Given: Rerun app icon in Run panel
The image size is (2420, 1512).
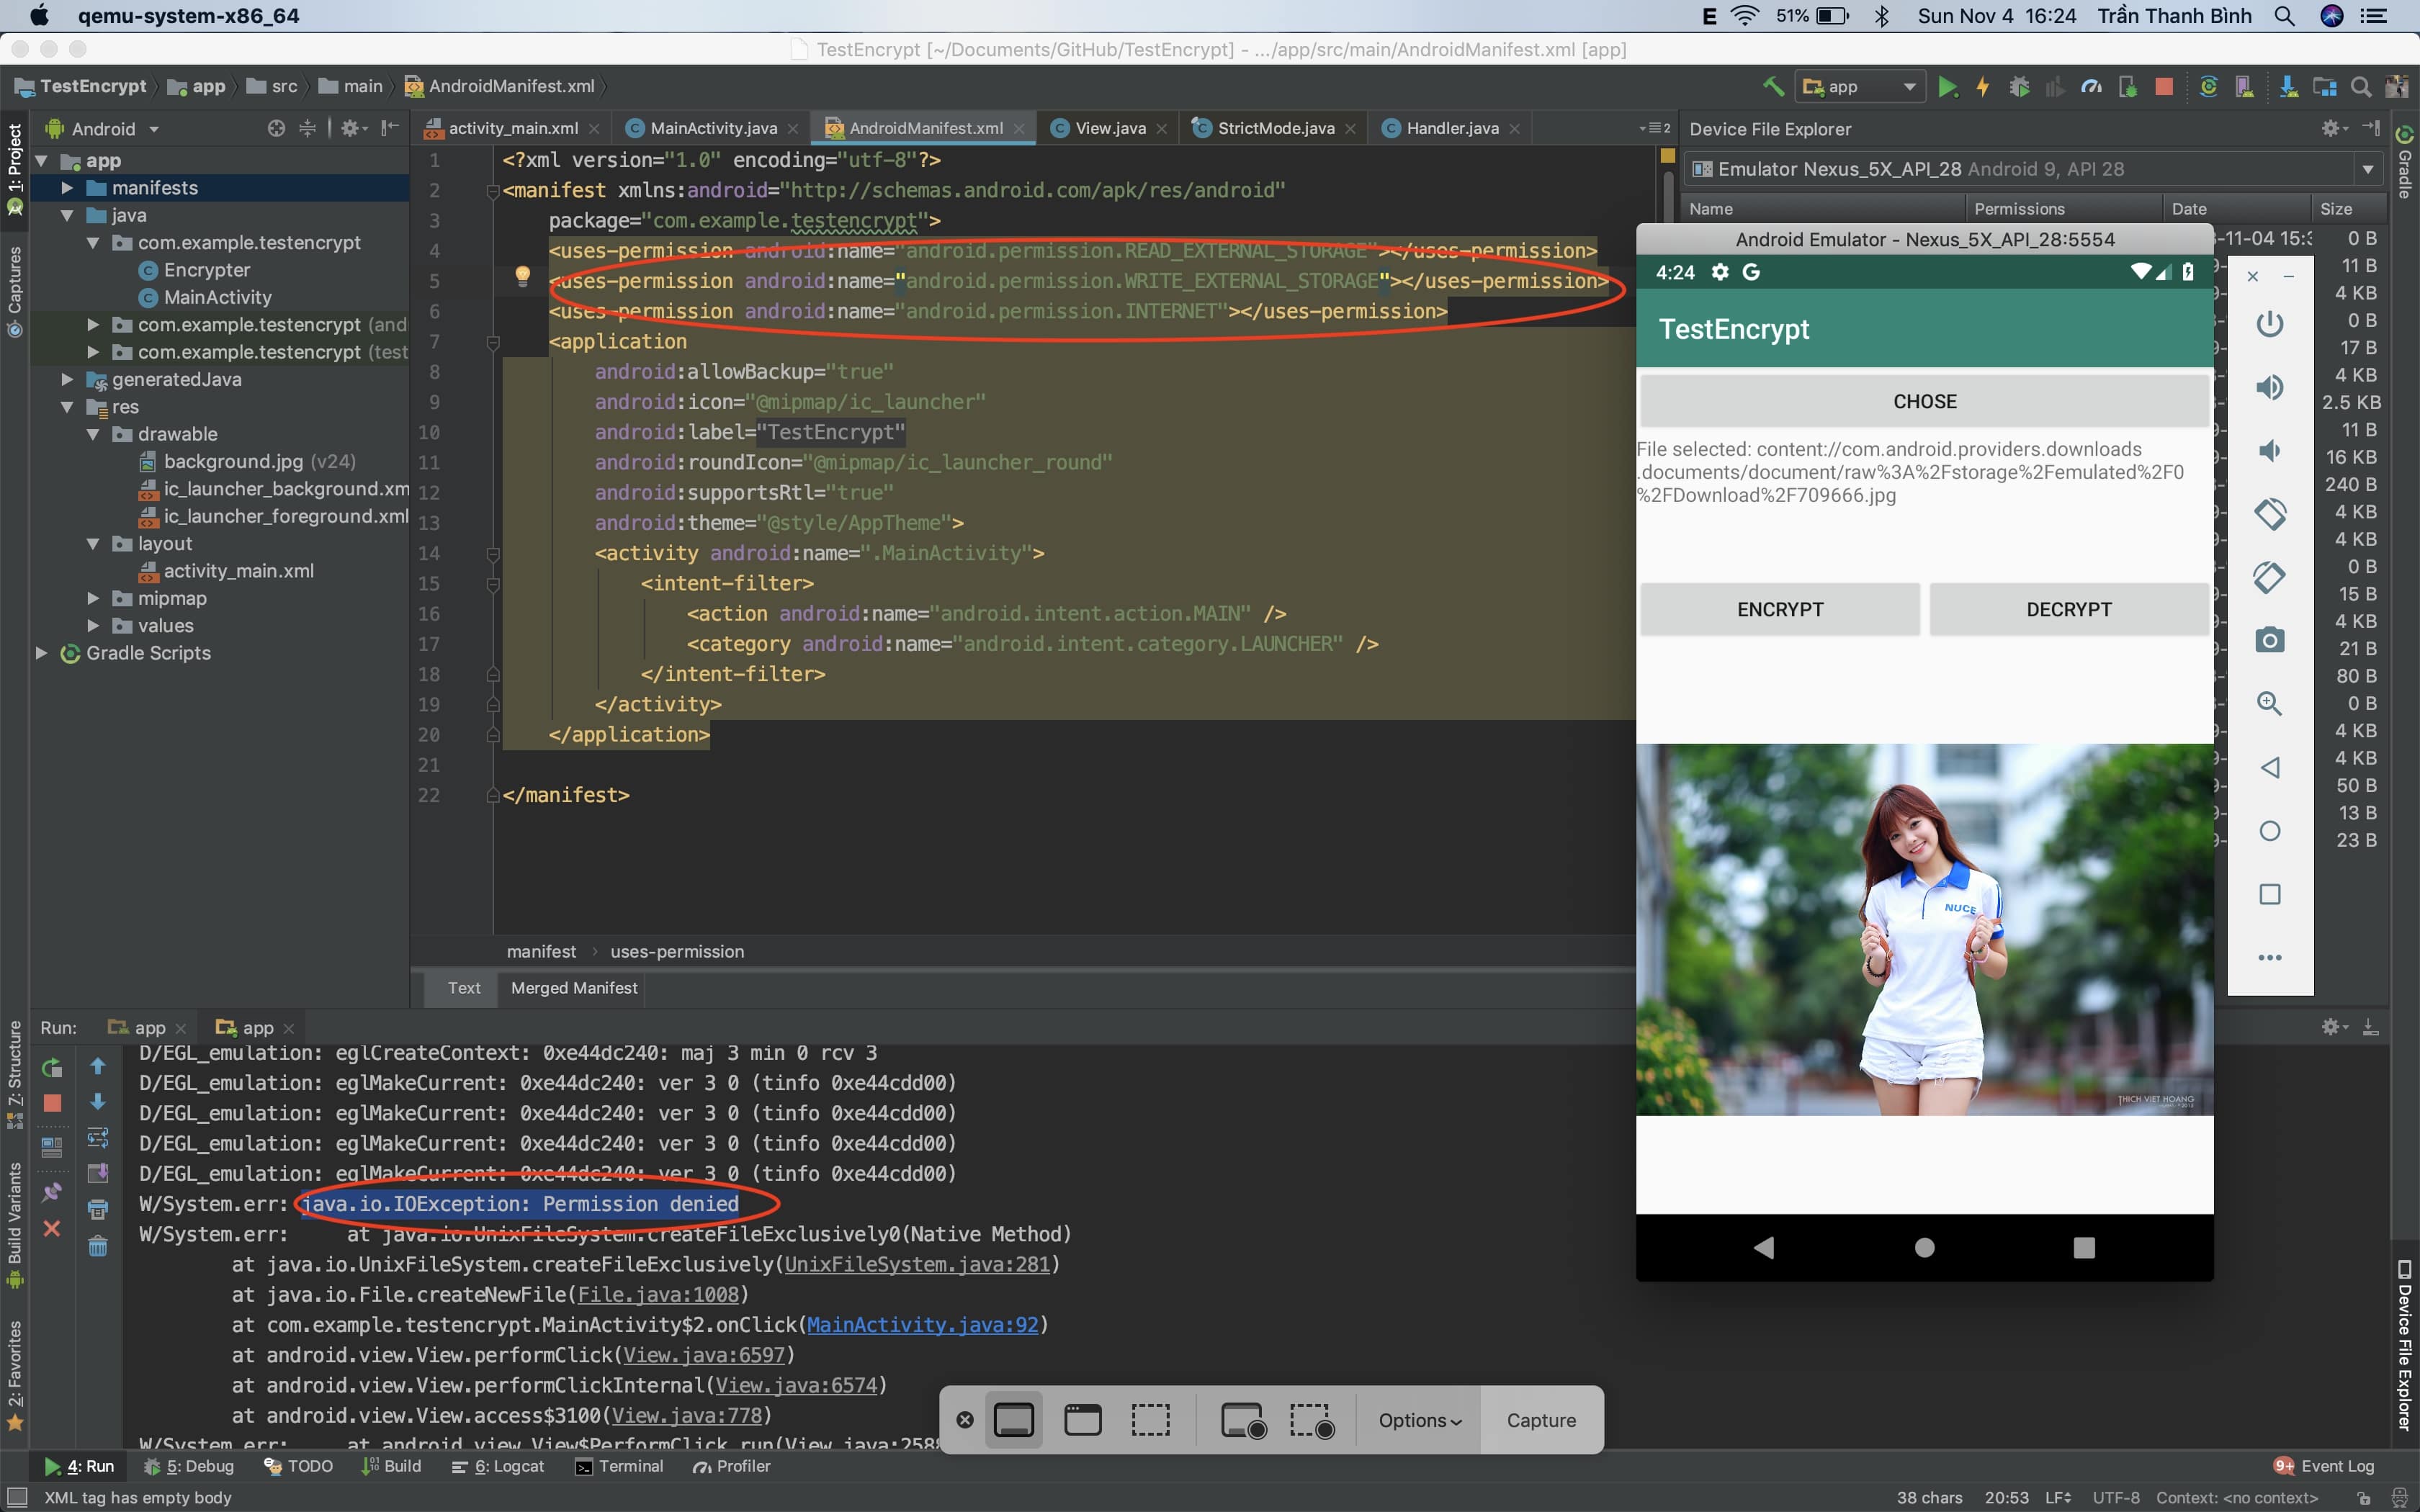Looking at the screenshot, I should point(52,1067).
